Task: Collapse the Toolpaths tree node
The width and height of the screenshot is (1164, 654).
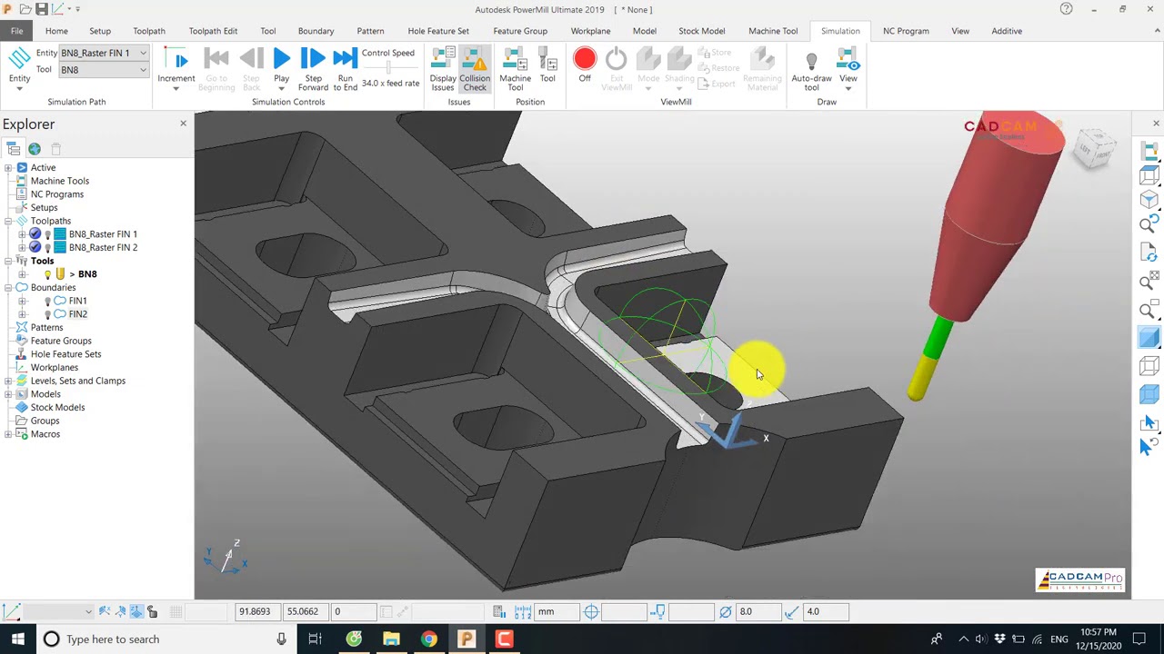Action: pyautogui.click(x=8, y=221)
